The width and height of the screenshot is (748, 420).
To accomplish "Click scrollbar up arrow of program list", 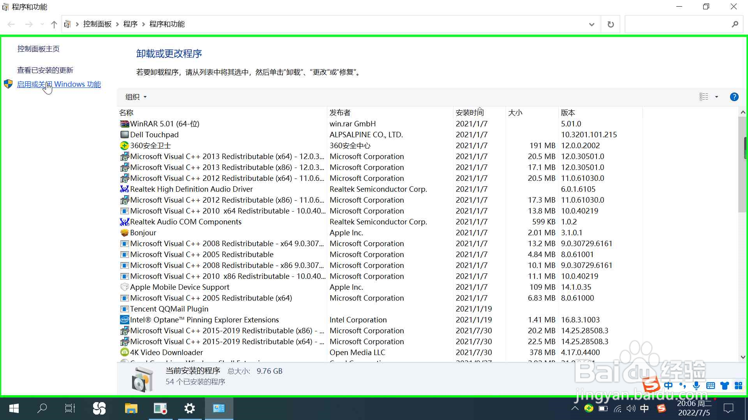I will pyautogui.click(x=743, y=112).
